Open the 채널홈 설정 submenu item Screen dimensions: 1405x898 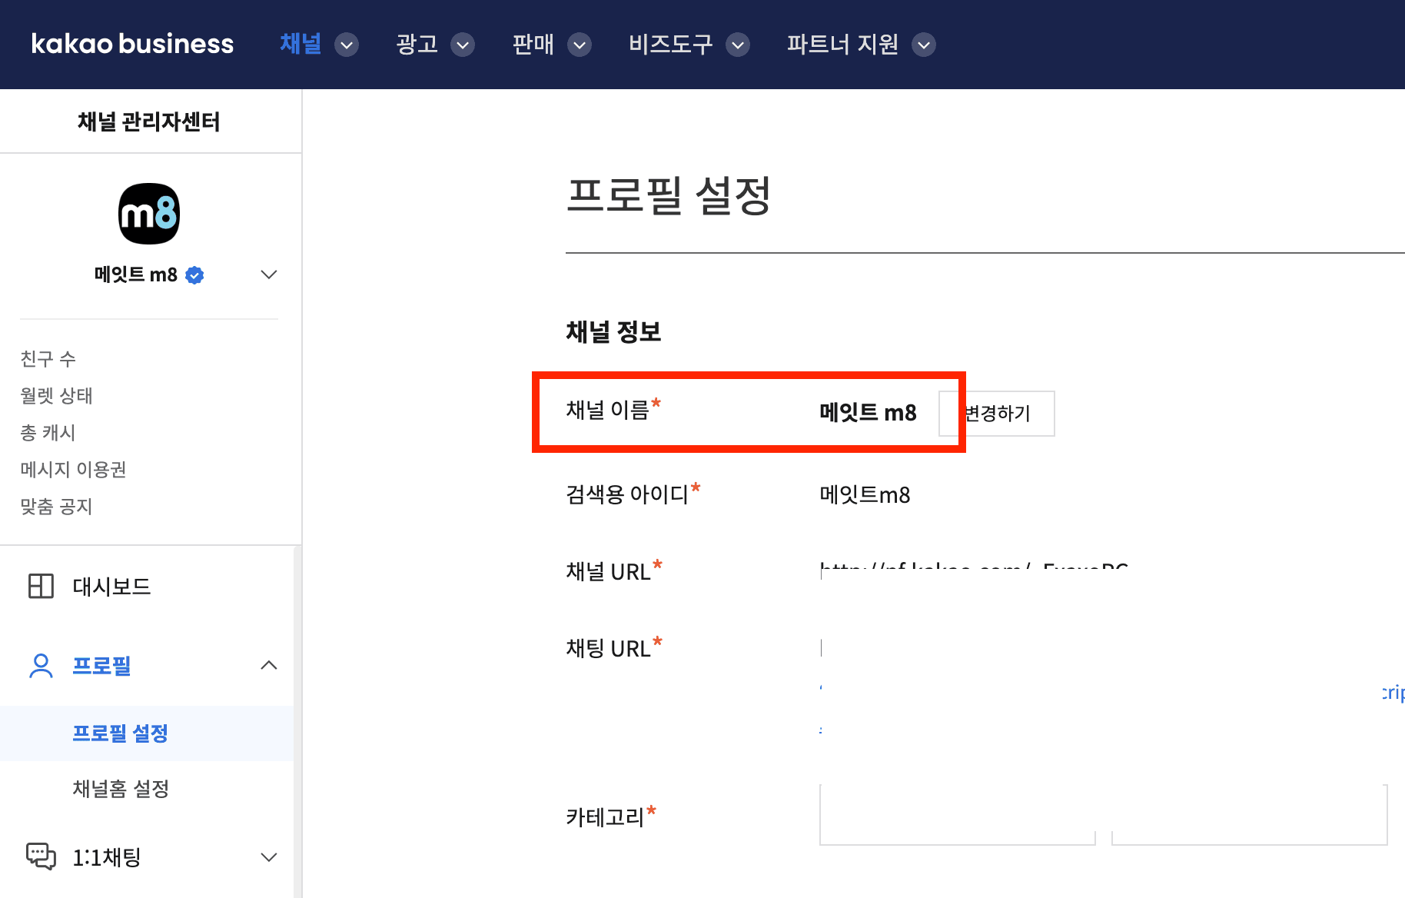click(x=121, y=789)
